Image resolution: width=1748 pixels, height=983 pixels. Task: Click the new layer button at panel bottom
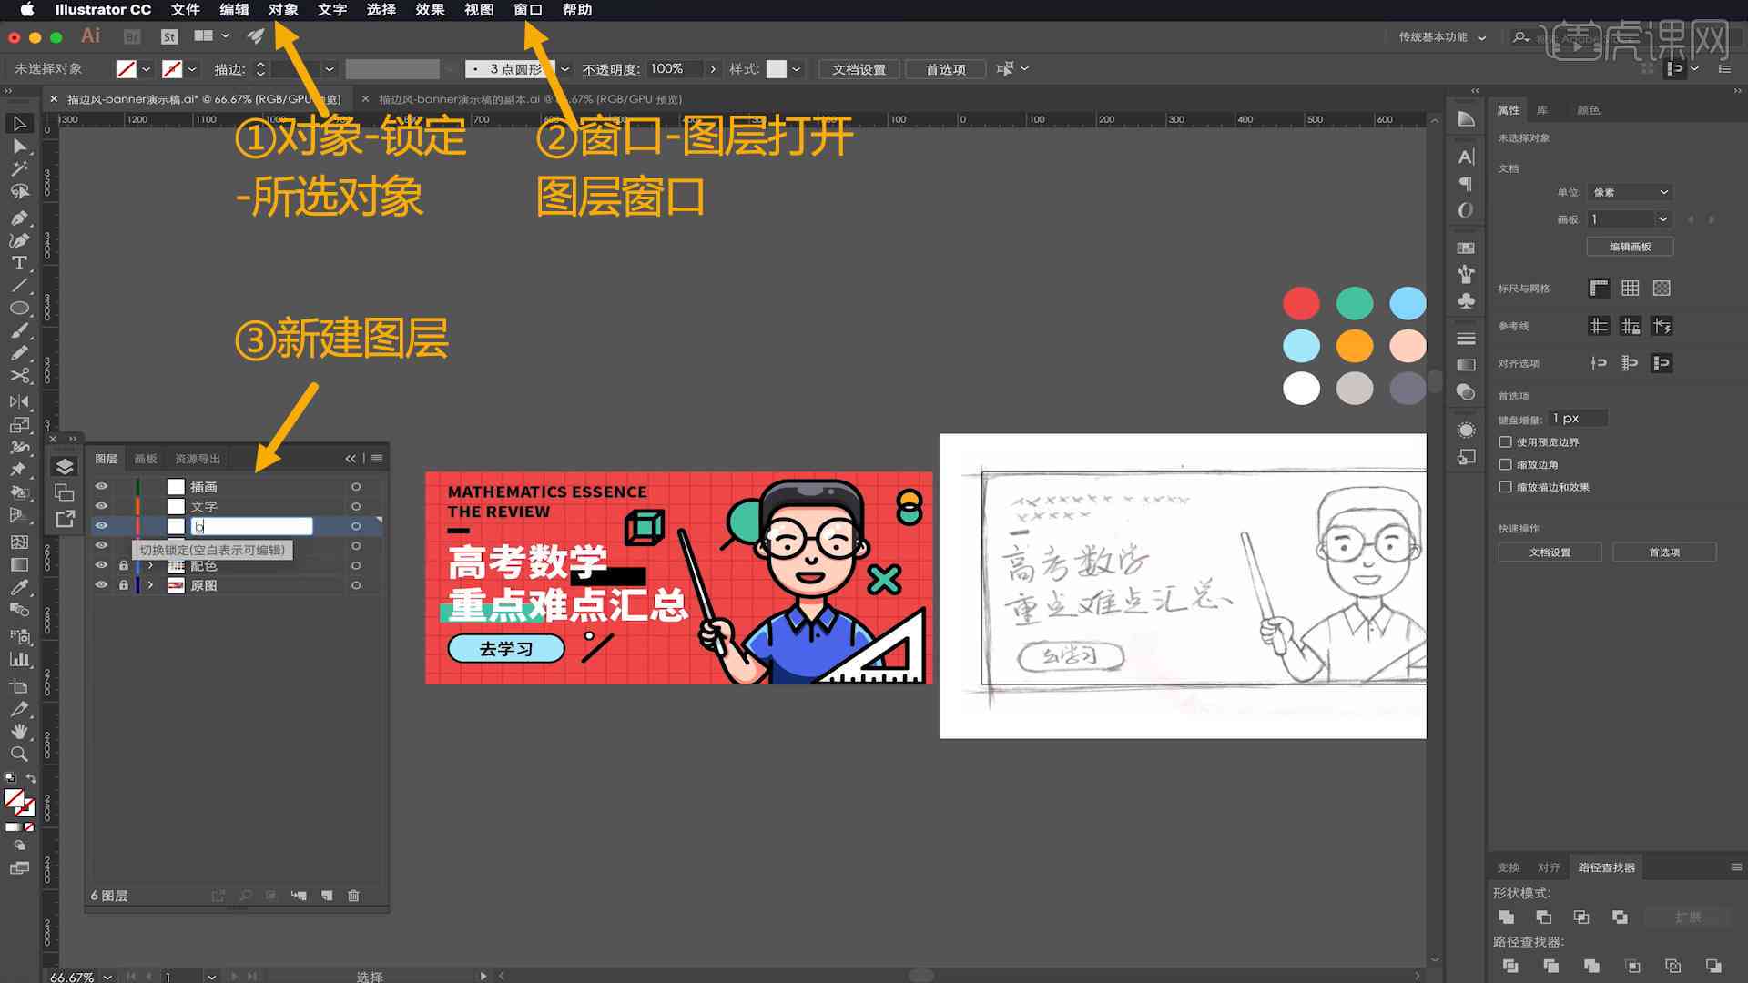[x=328, y=896]
